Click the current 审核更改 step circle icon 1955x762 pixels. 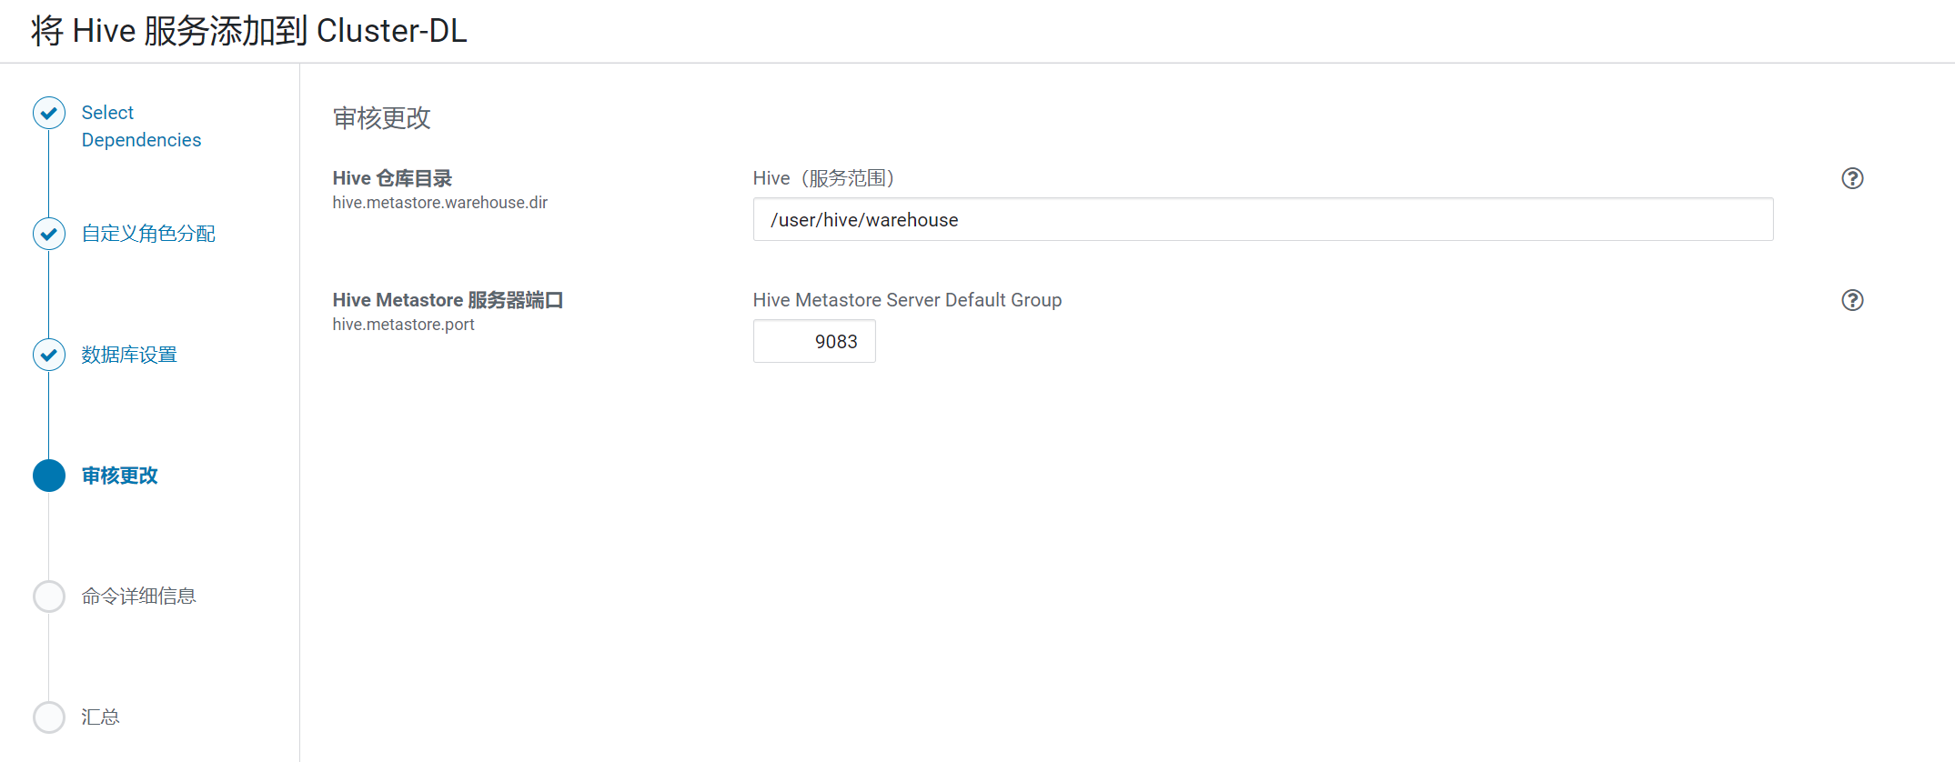[49, 476]
